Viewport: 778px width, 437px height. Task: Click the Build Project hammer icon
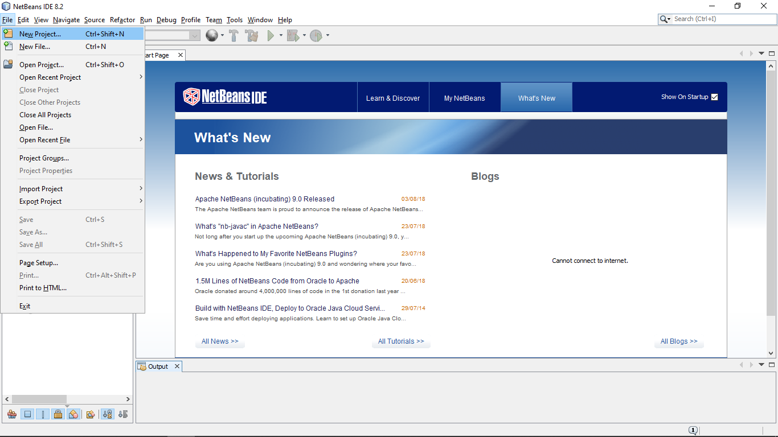pyautogui.click(x=234, y=35)
